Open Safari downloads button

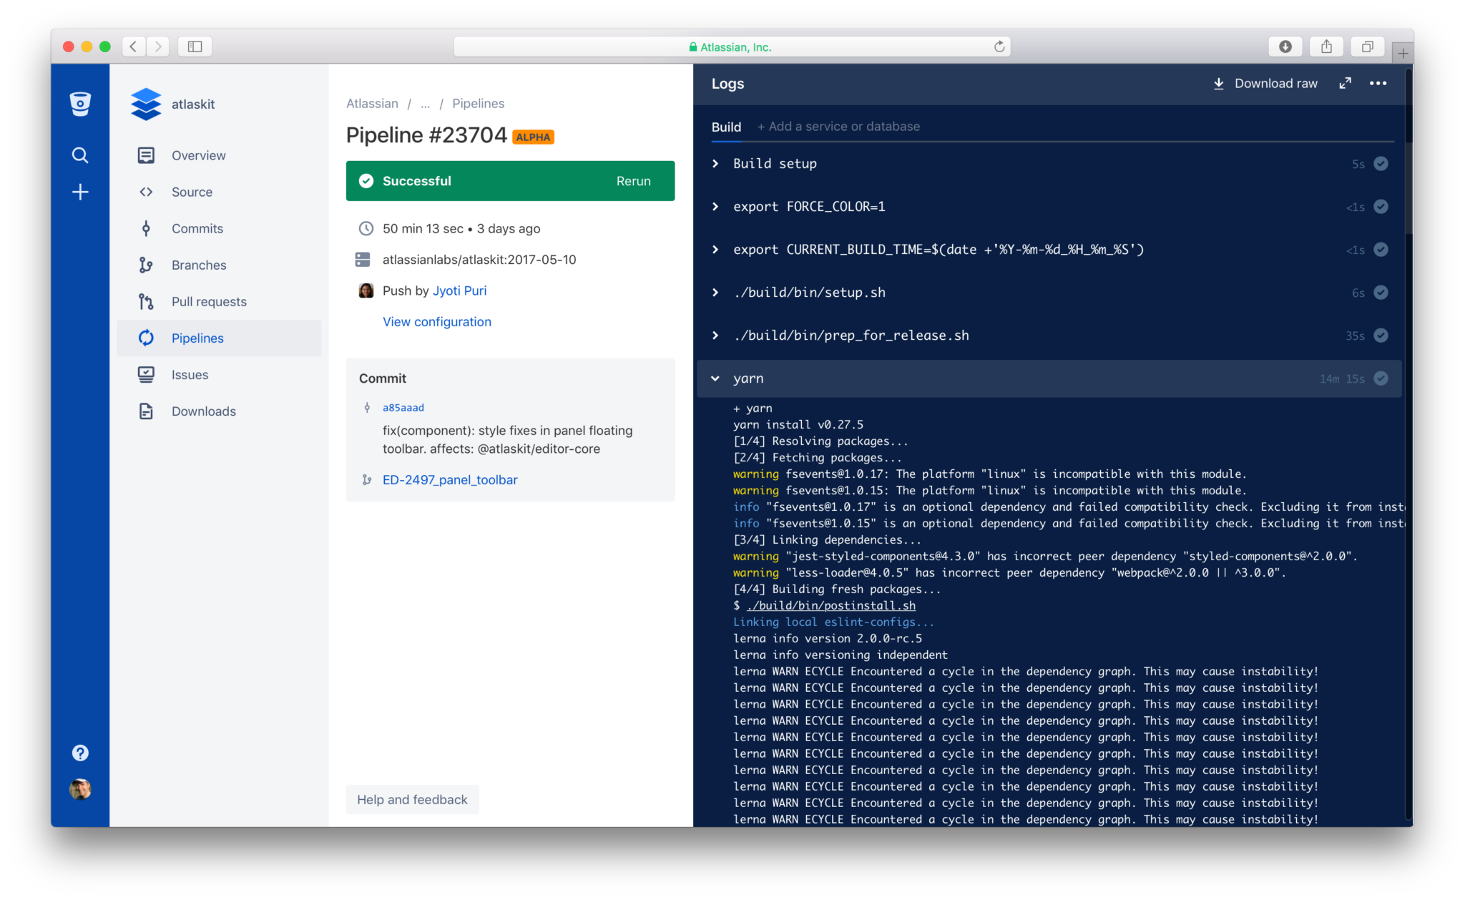[x=1285, y=47]
